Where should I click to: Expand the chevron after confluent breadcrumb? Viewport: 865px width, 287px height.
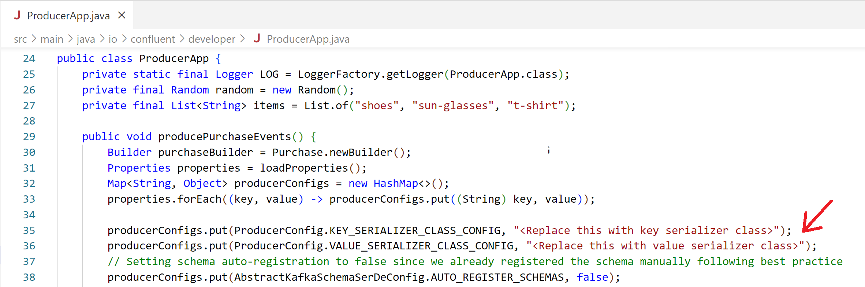182,39
